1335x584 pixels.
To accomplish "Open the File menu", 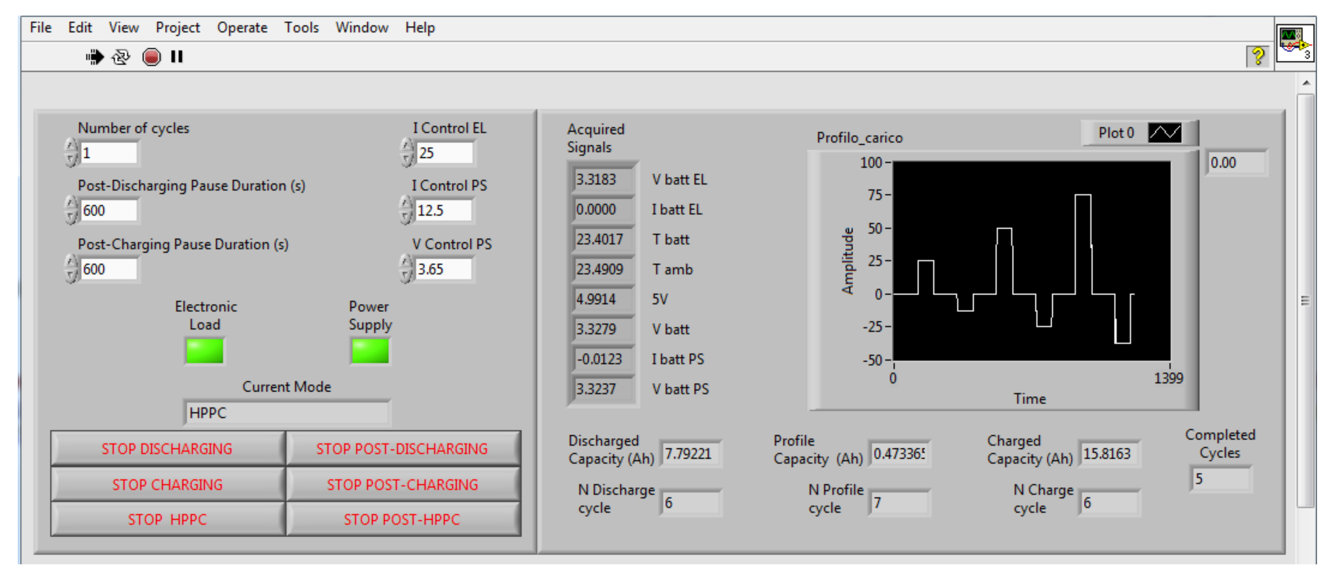I will (x=40, y=27).
